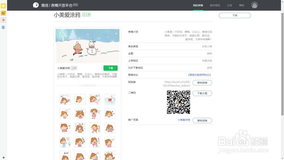Click the 全球 download region value
The height and width of the screenshot is (160, 284).
pyautogui.click(x=209, y=68)
